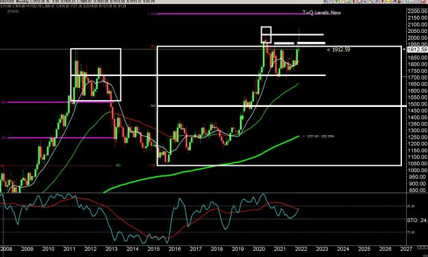
Task: Click the 2011 year label on time axis
Action: (x=69, y=249)
